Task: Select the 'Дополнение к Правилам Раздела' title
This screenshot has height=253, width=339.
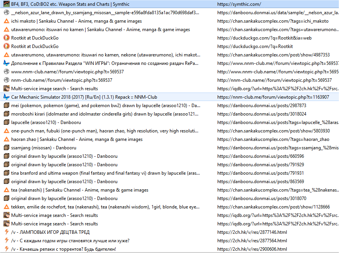Action: [105, 63]
